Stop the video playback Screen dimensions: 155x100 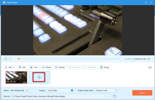tap(10, 59)
